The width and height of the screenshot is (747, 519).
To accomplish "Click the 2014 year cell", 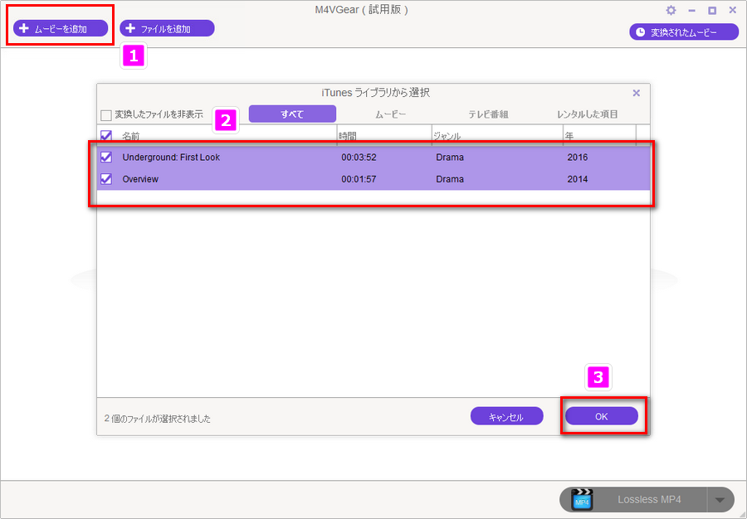I will [x=578, y=179].
